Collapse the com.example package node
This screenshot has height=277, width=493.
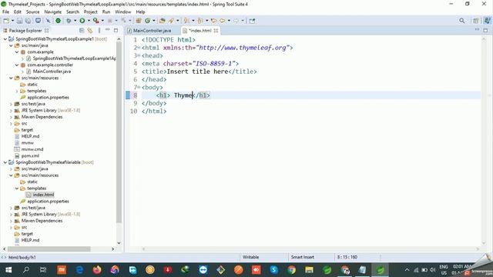[17, 52]
